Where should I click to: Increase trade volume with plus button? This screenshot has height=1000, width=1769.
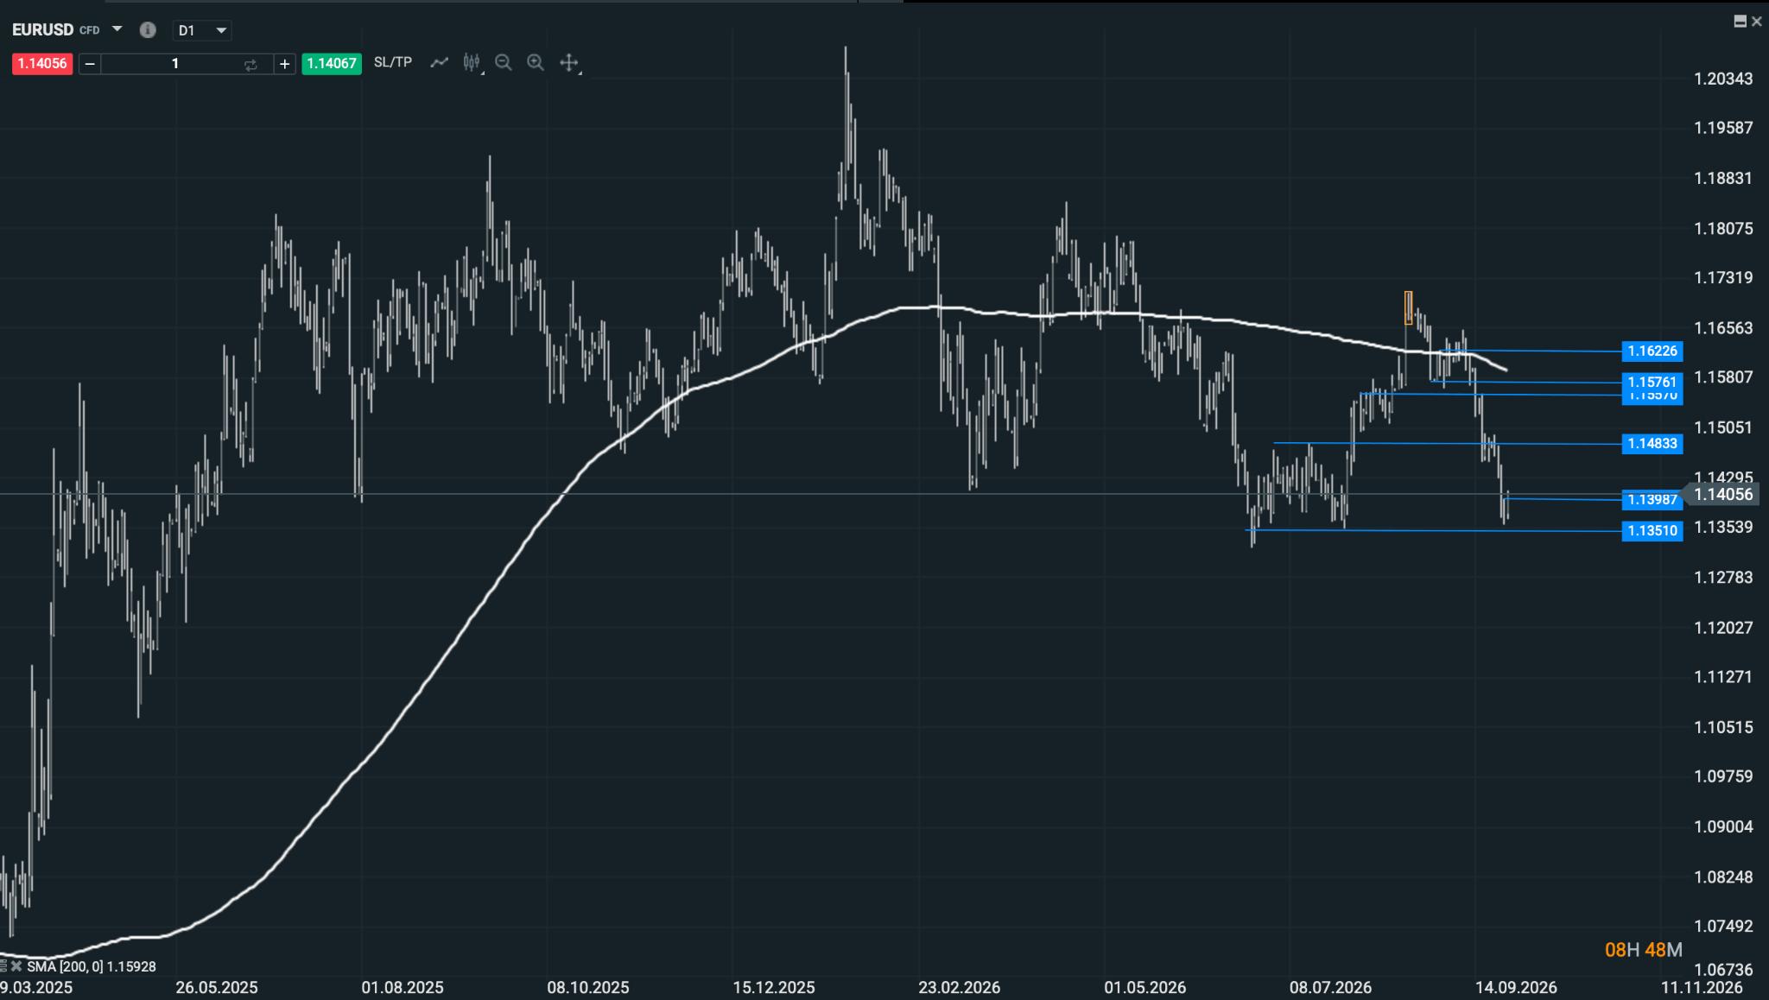[x=285, y=64]
